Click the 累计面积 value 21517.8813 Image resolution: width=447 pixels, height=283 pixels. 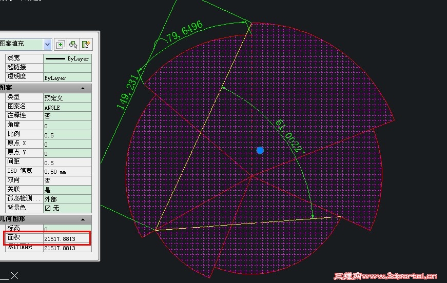pyautogui.click(x=67, y=248)
